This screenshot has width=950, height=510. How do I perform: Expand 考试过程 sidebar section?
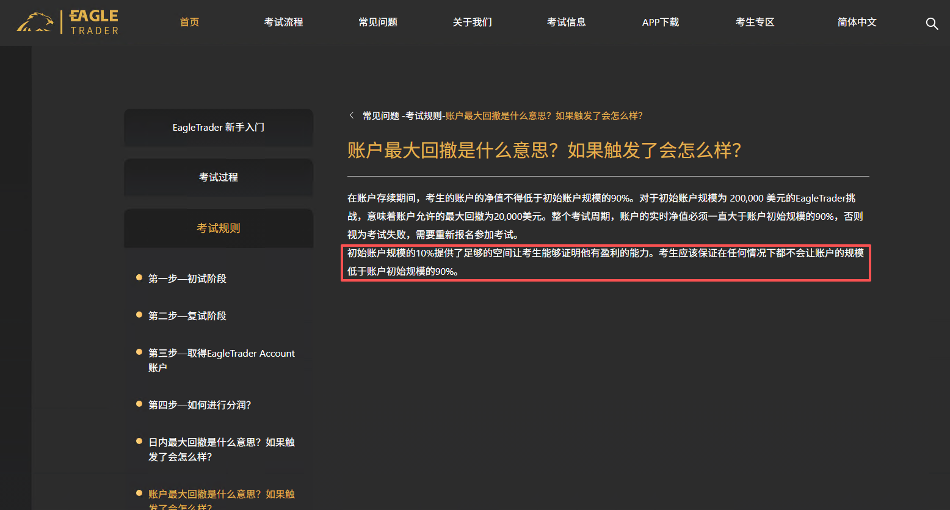219,177
